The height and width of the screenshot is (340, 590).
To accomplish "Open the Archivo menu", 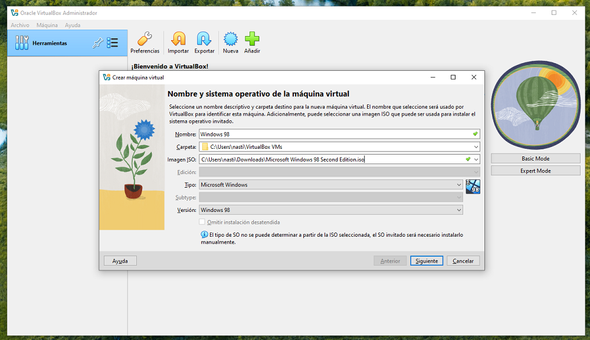I will tap(20, 25).
